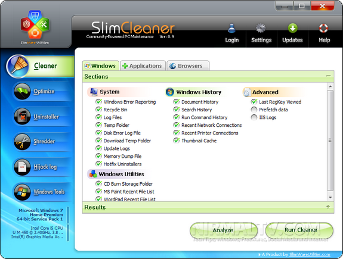Image resolution: width=343 pixels, height=259 pixels.
Task: Enable the Prefetch data option
Action: click(x=254, y=110)
